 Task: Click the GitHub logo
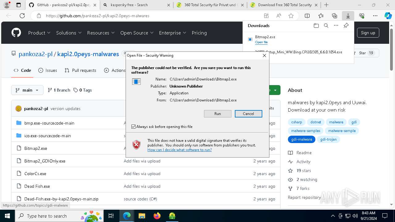(16, 33)
